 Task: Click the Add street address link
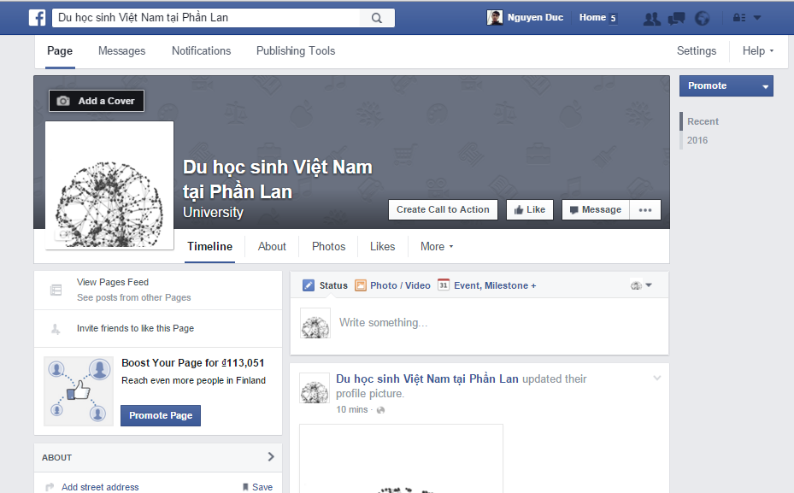100,487
